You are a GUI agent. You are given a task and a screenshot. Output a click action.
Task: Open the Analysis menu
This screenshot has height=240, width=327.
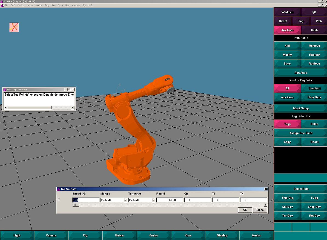(76, 5)
